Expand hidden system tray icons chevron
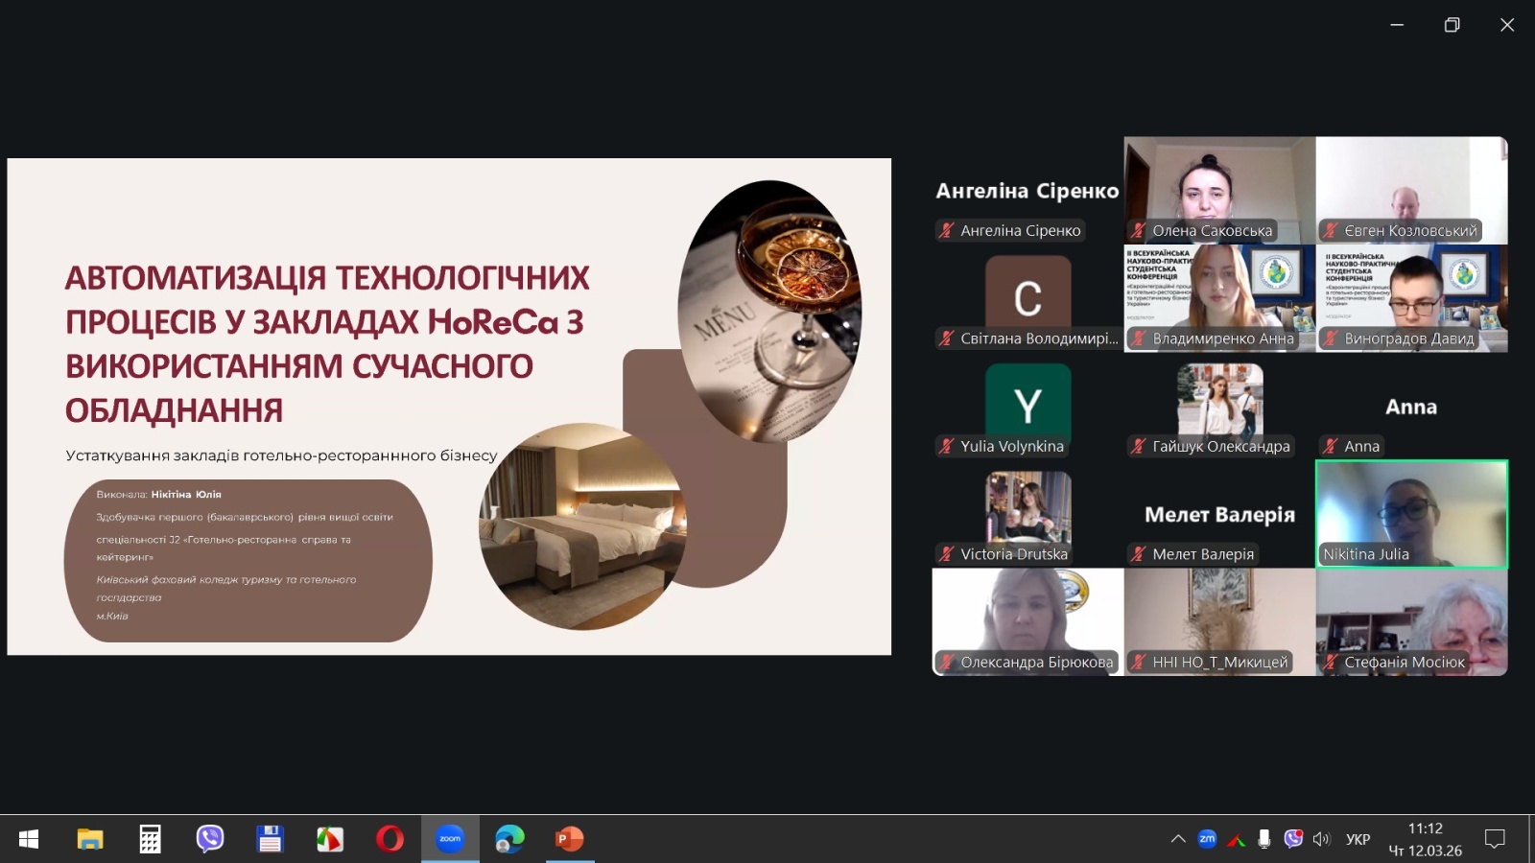This screenshot has height=863, width=1535. point(1178,839)
